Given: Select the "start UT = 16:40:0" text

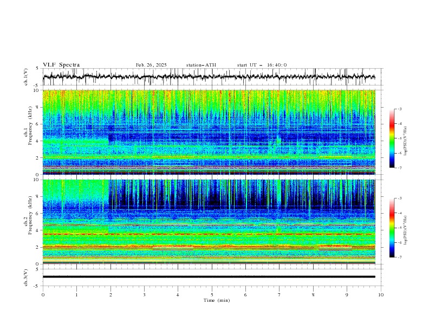Looking at the screenshot, I should [262, 65].
